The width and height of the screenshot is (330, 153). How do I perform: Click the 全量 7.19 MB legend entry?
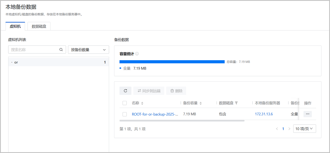click(133, 68)
